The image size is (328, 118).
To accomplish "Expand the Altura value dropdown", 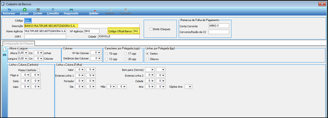I will tap(23, 53).
